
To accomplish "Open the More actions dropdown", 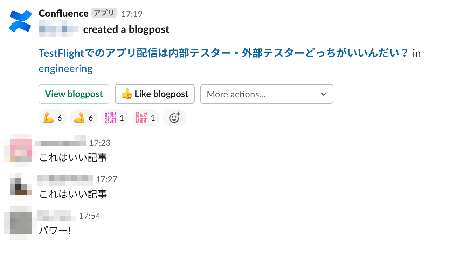I will pyautogui.click(x=266, y=94).
